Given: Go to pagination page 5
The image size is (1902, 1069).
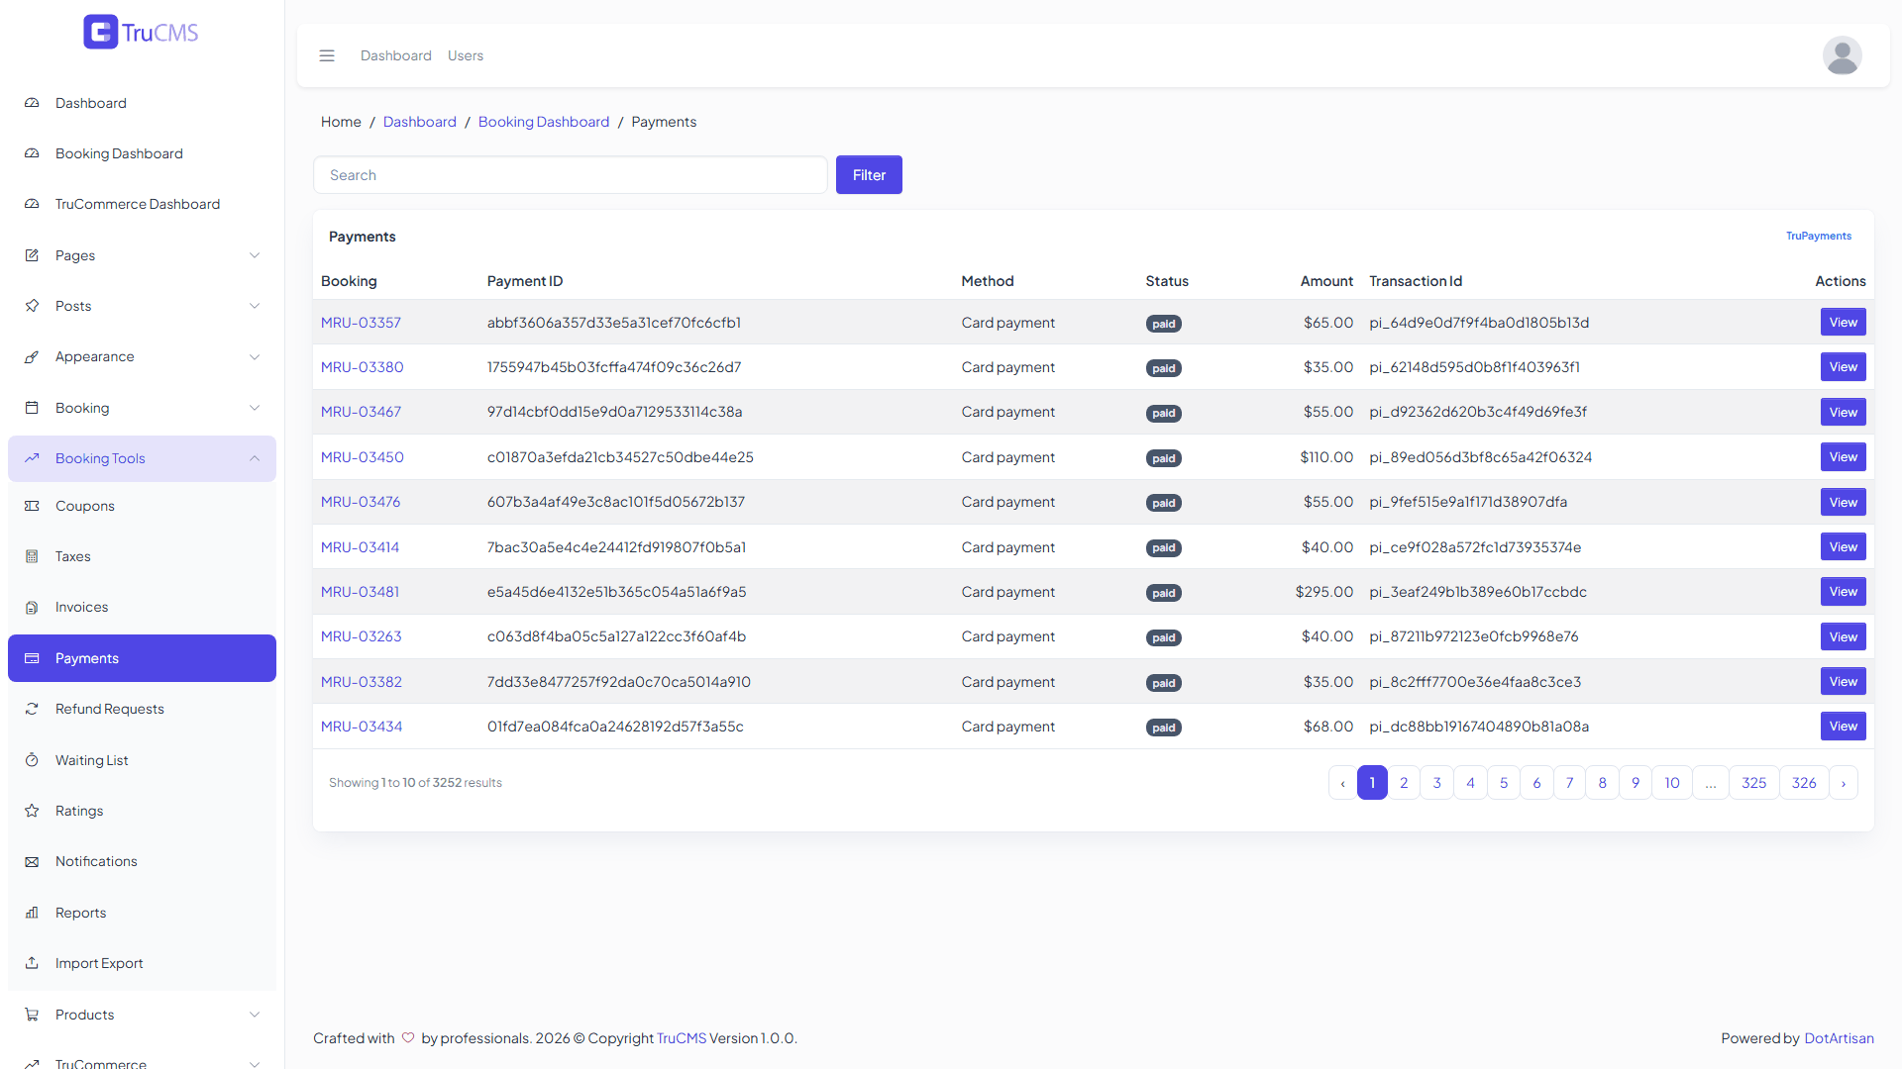Looking at the screenshot, I should [1504, 783].
